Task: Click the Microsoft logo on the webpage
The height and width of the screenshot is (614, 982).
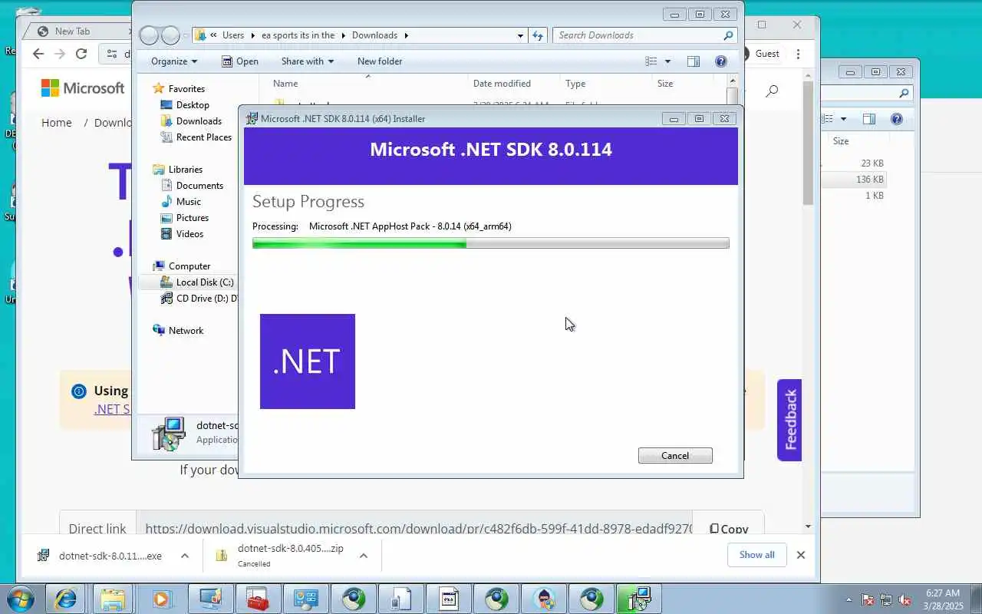Action: pyautogui.click(x=83, y=88)
